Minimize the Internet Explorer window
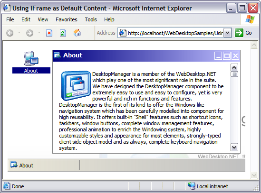261x193 pixels. [231, 8]
